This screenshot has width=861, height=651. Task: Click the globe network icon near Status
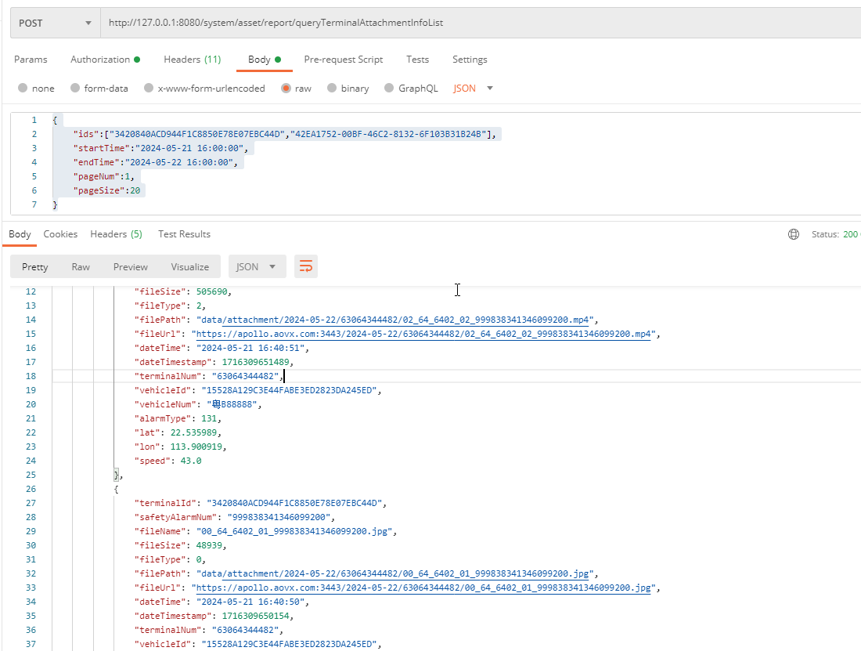pyautogui.click(x=794, y=234)
